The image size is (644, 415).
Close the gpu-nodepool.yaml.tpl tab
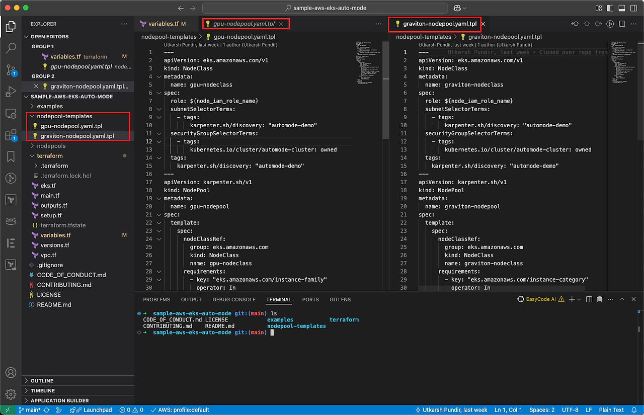281,24
